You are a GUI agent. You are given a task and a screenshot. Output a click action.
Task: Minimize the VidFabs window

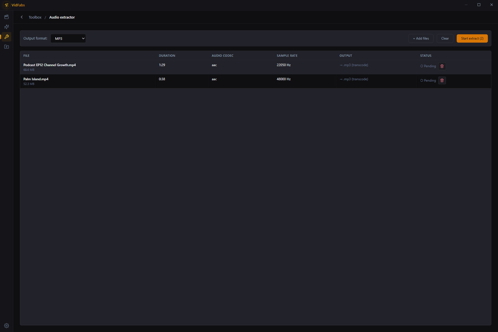[466, 5]
